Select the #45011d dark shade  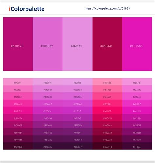tap(107, 146)
